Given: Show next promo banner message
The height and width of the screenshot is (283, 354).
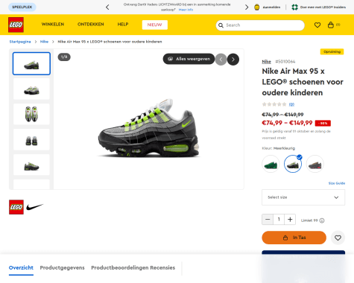Looking at the screenshot, I should [247, 7].
